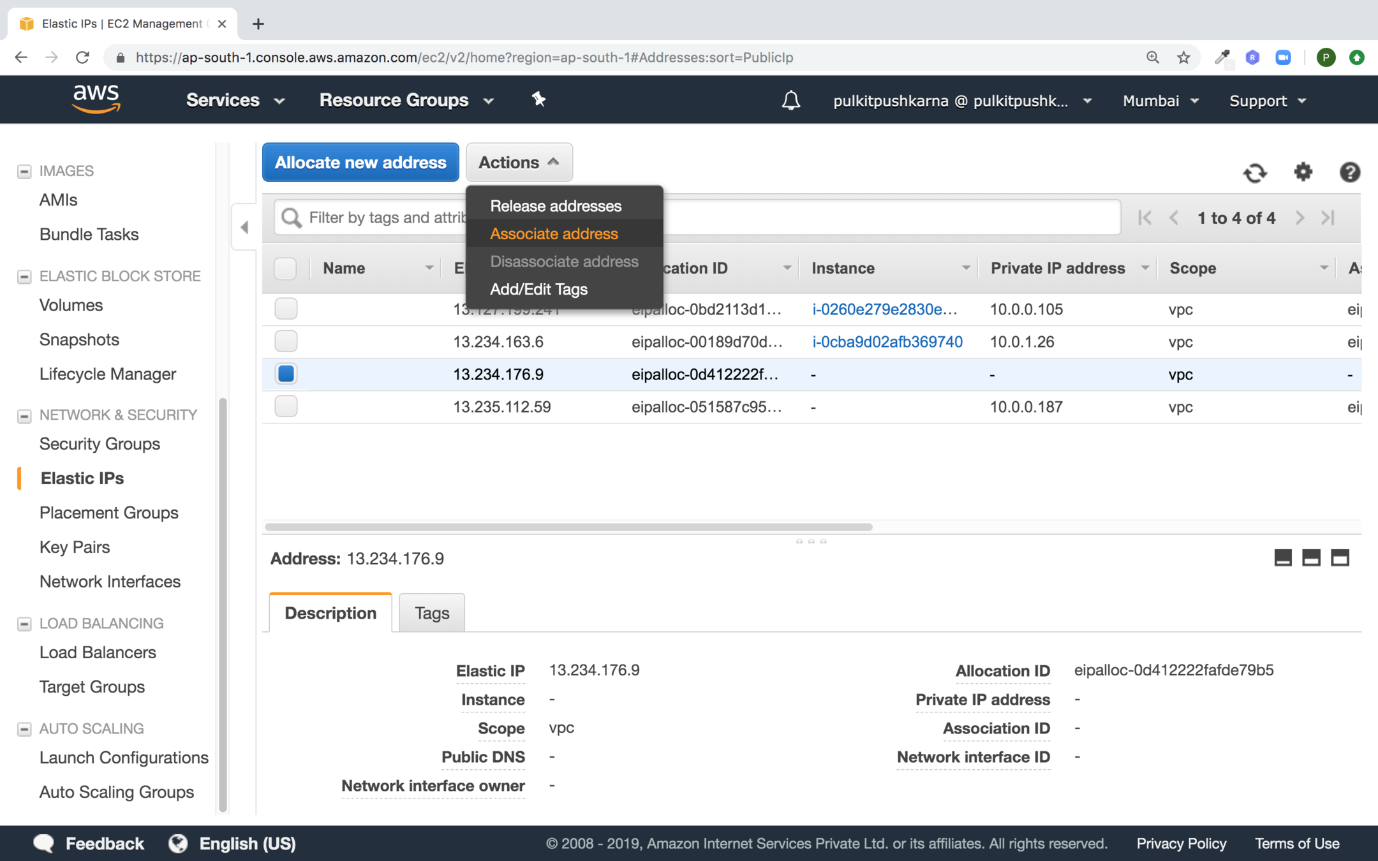1378x861 pixels.
Task: Reload the page in the browser
Action: click(82, 57)
